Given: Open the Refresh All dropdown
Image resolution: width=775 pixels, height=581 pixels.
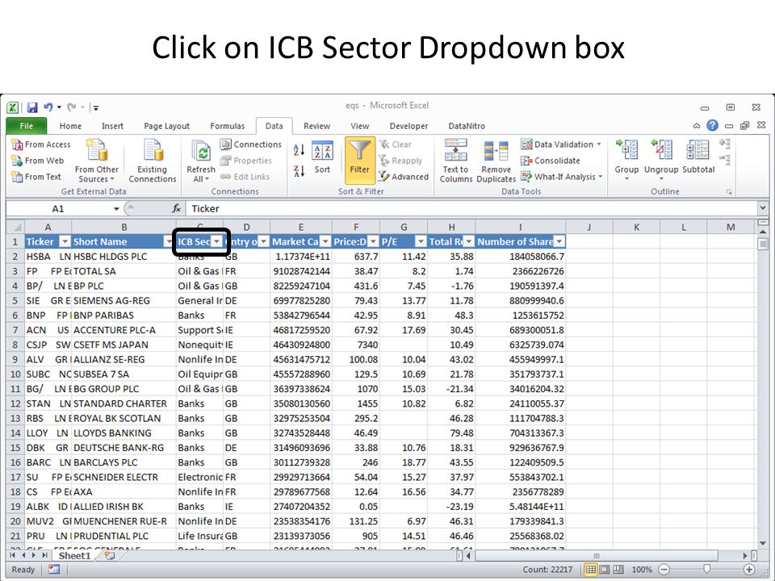Looking at the screenshot, I should pyautogui.click(x=201, y=174).
